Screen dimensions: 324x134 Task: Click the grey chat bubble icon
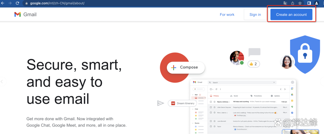tap(254, 52)
